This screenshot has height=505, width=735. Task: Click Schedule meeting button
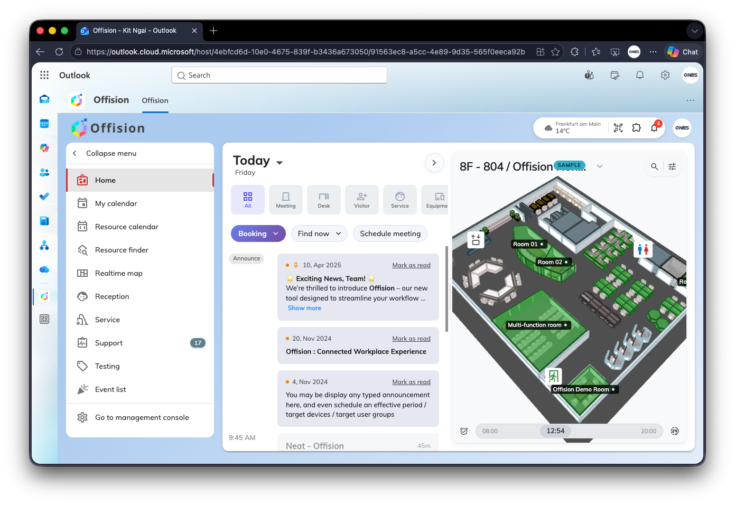390,233
